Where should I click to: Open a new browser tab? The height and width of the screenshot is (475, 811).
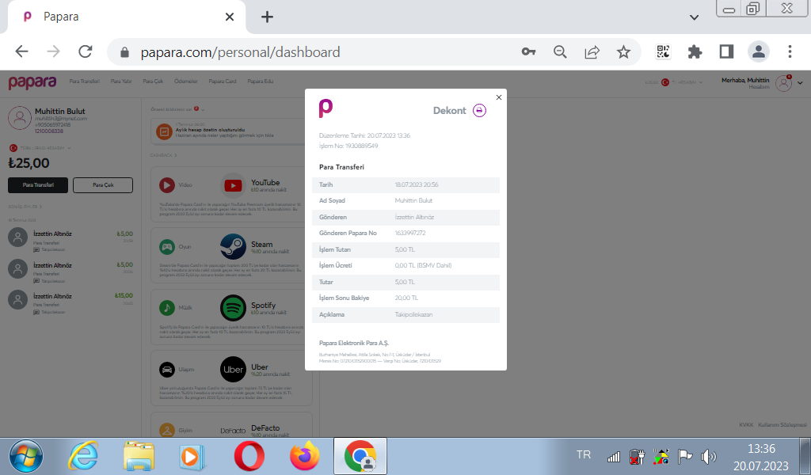coord(267,17)
